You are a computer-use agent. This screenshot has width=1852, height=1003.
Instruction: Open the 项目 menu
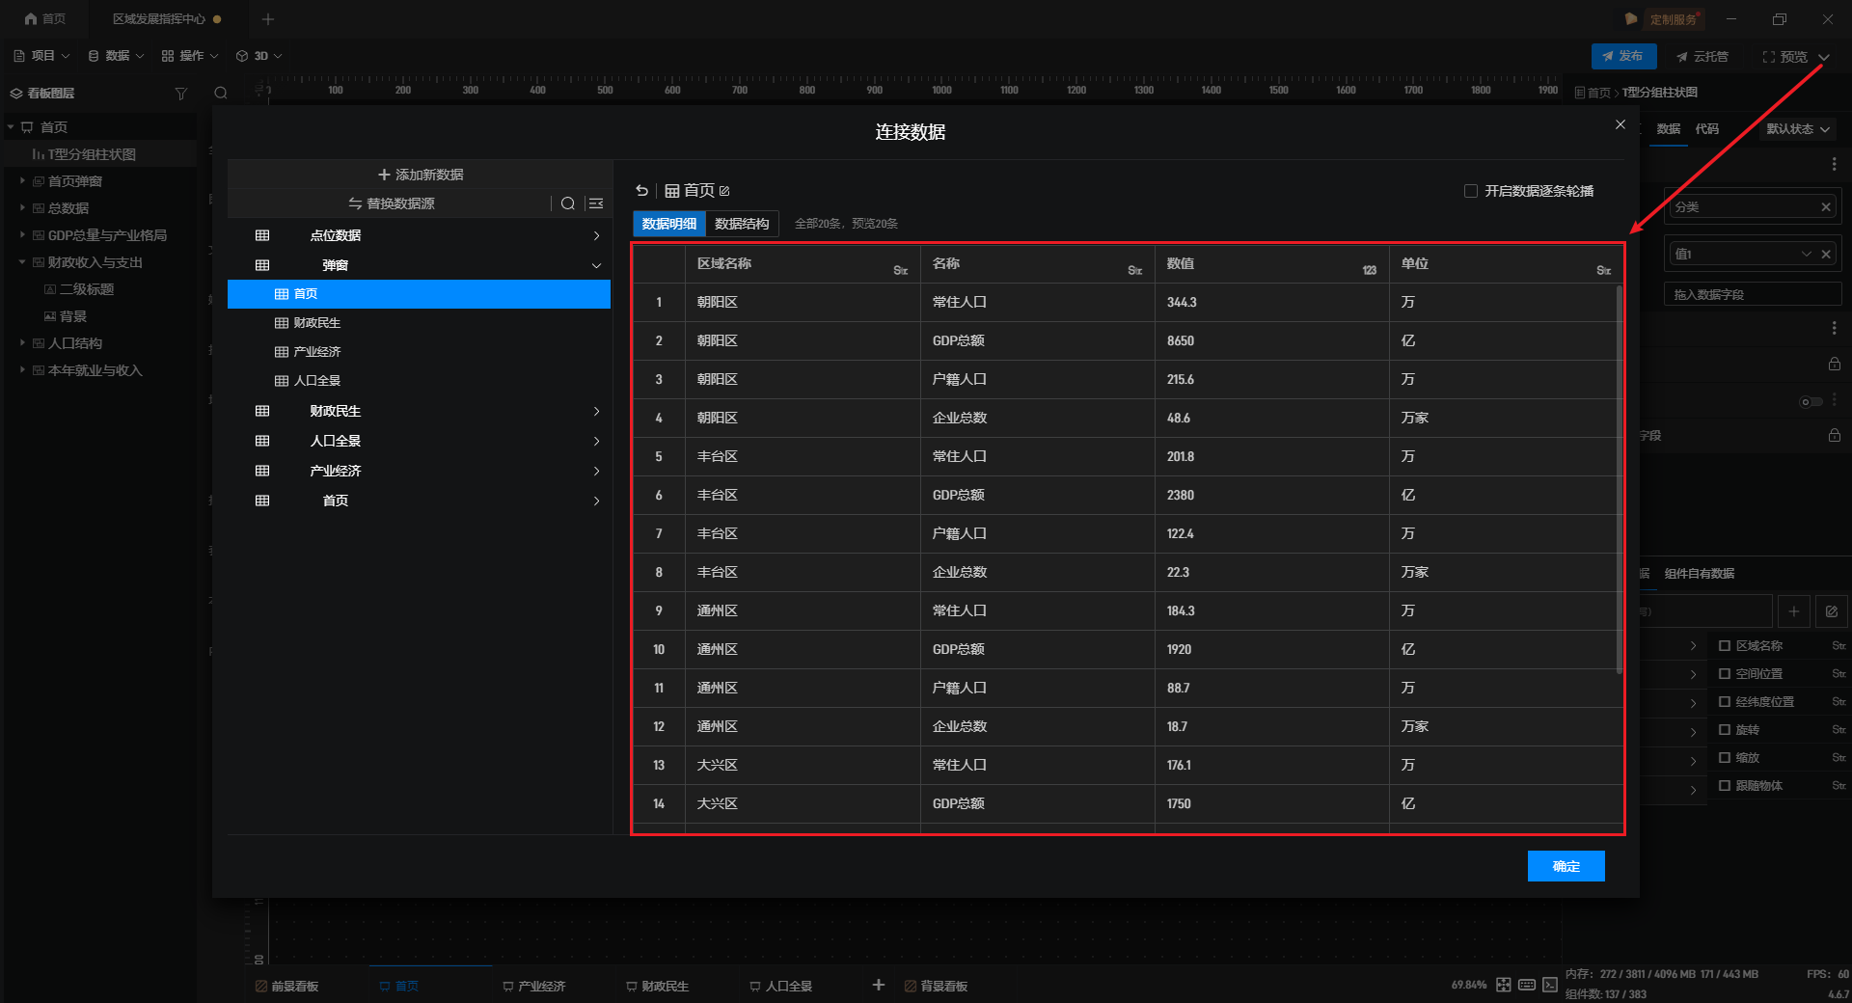pos(42,56)
